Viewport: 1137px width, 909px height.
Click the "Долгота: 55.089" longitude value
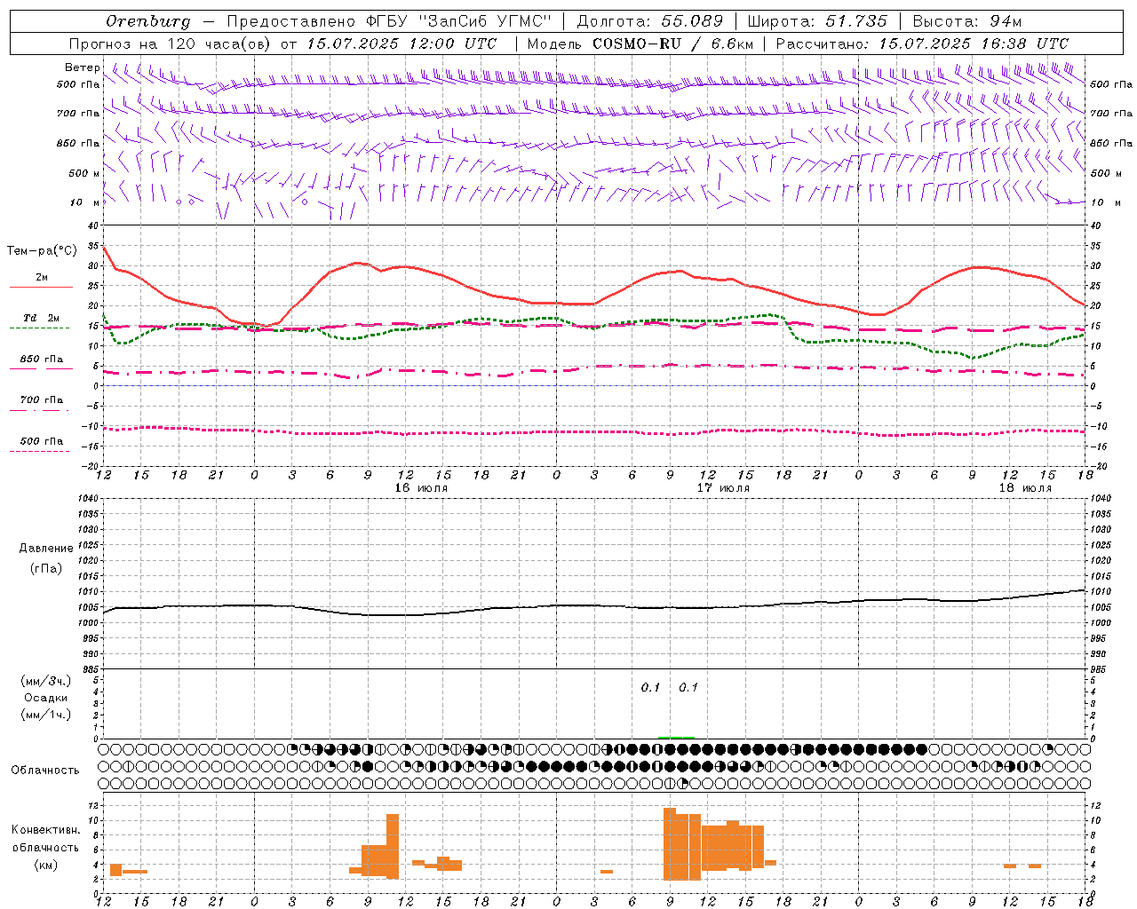[650, 21]
